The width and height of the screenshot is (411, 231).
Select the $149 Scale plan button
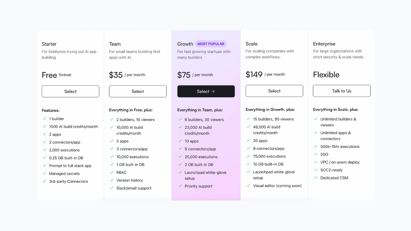(x=274, y=91)
